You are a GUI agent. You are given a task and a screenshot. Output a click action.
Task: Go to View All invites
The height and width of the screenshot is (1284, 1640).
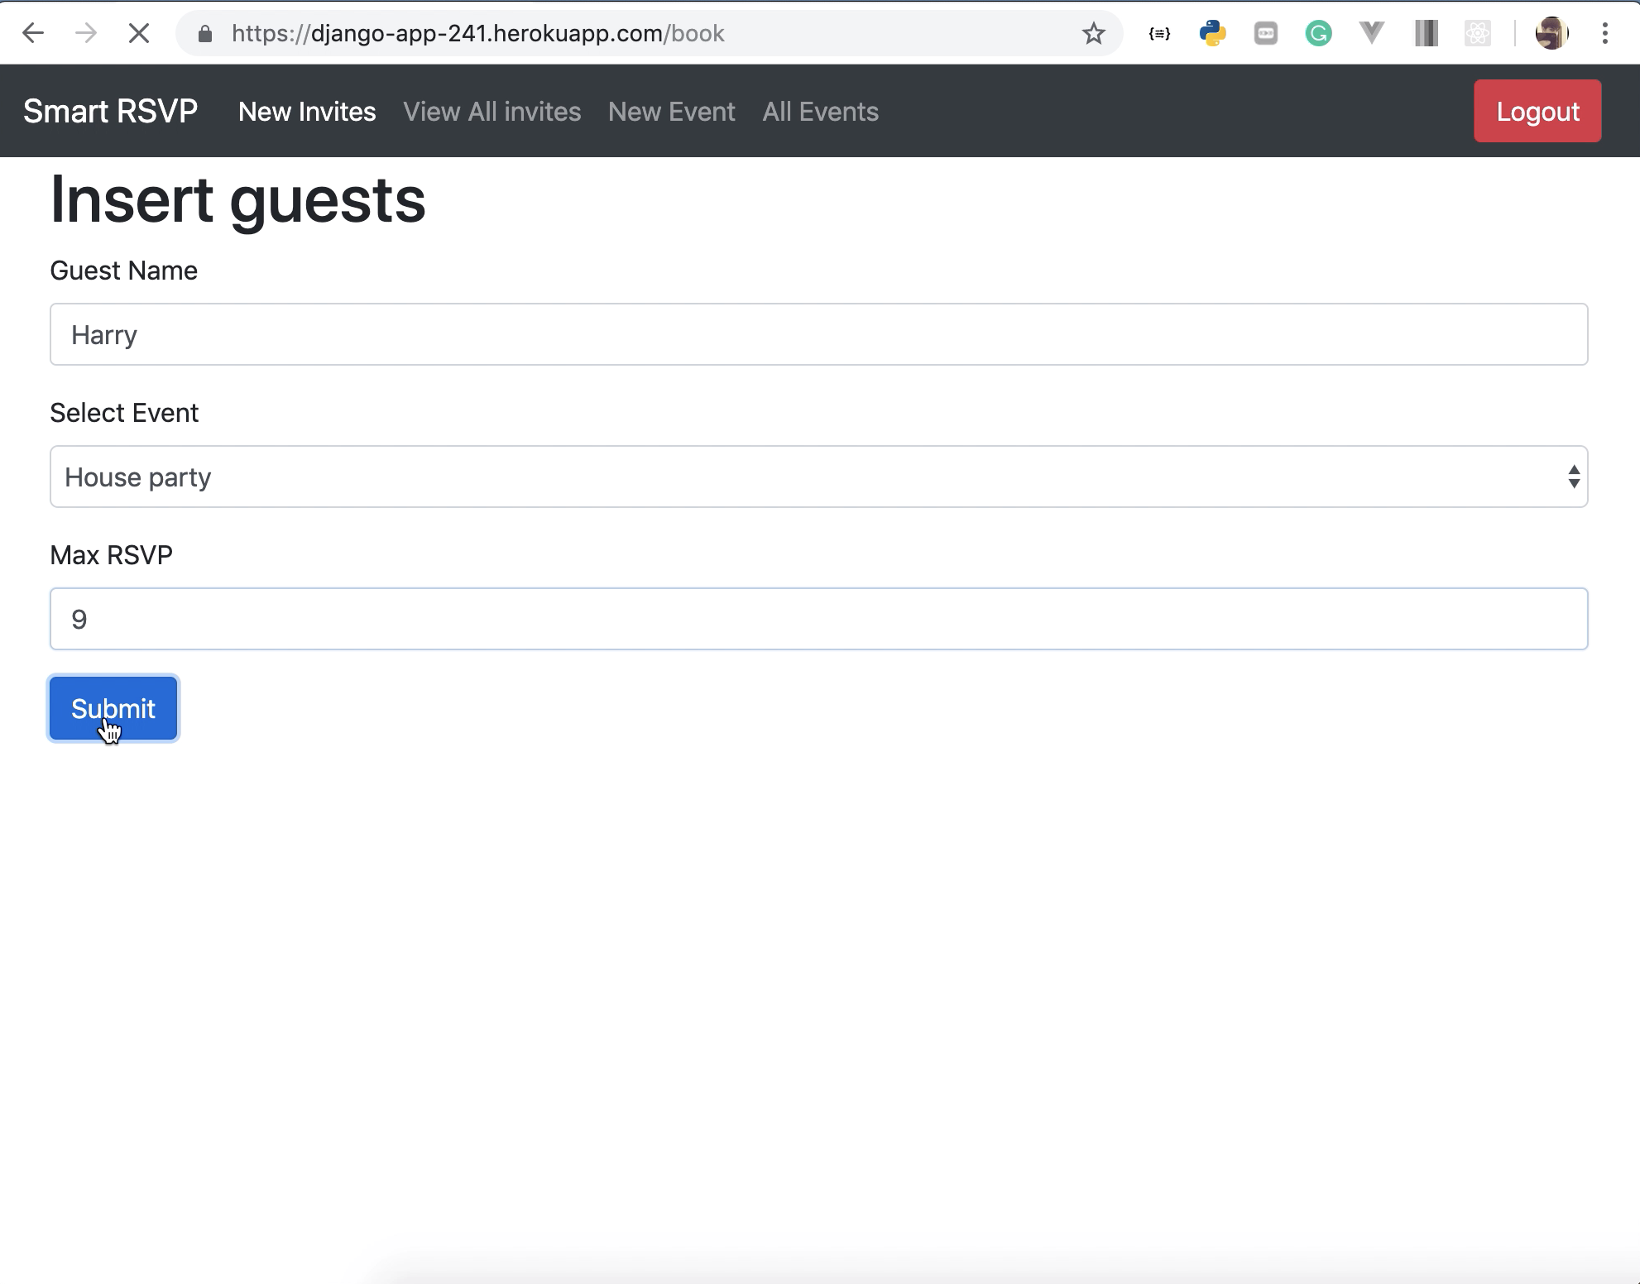(x=492, y=112)
